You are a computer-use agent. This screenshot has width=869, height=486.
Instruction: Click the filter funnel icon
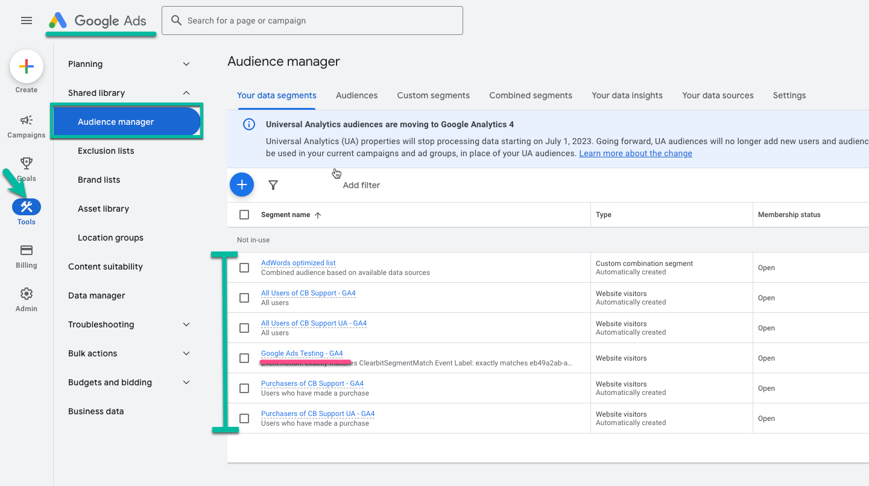pyautogui.click(x=273, y=185)
